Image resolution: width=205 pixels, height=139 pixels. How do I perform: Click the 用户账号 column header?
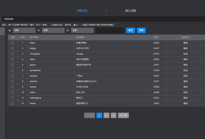click(x=34, y=37)
